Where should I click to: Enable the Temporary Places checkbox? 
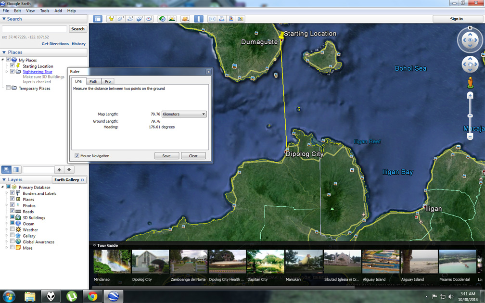[8, 88]
